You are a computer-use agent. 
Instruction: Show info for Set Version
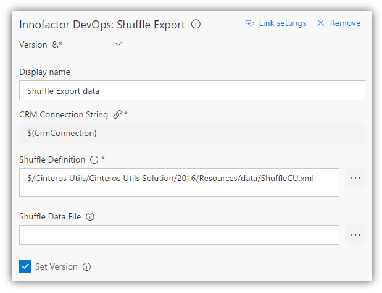[86, 266]
